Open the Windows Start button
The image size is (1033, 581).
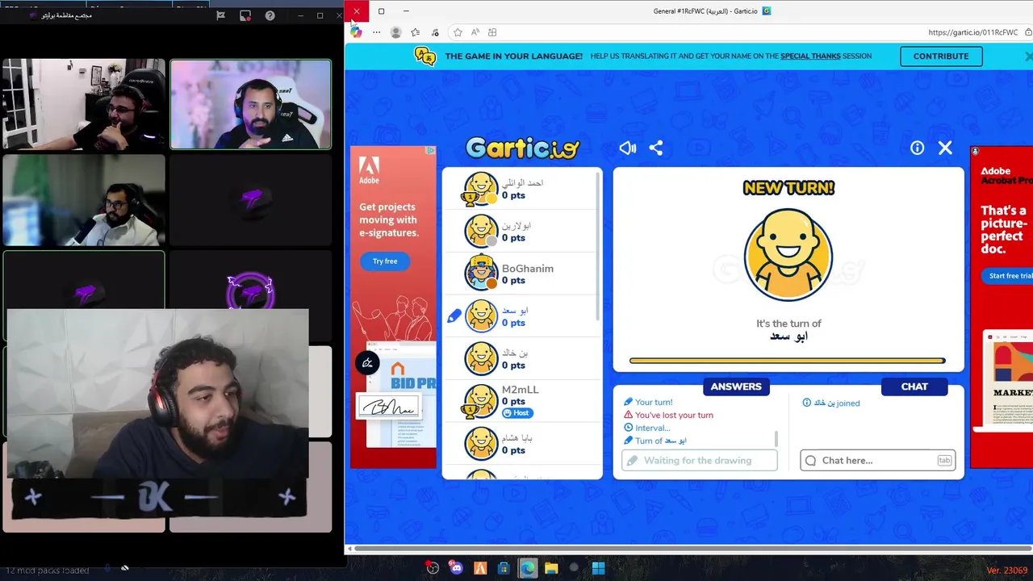[x=598, y=568]
